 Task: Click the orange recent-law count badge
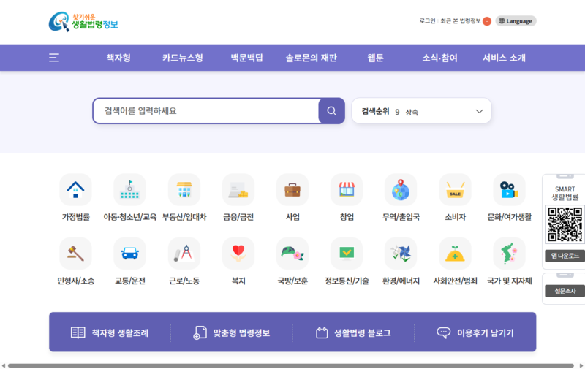(x=487, y=21)
